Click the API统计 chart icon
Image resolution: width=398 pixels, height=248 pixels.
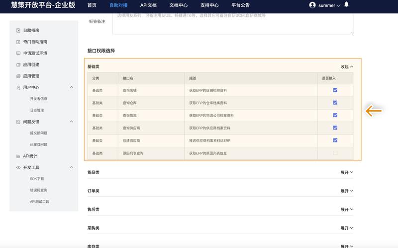coord(18,156)
